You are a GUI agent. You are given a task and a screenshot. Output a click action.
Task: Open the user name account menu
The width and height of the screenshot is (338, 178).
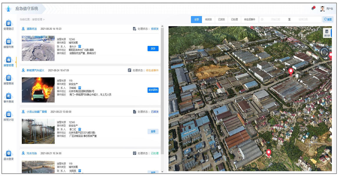pos(326,9)
